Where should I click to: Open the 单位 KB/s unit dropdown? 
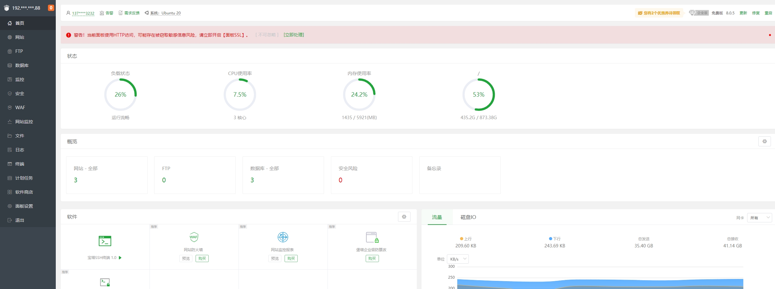[x=458, y=259]
